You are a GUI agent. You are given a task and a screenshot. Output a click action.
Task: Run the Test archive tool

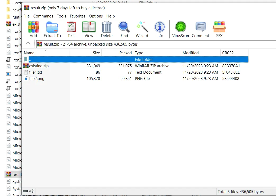click(x=71, y=29)
